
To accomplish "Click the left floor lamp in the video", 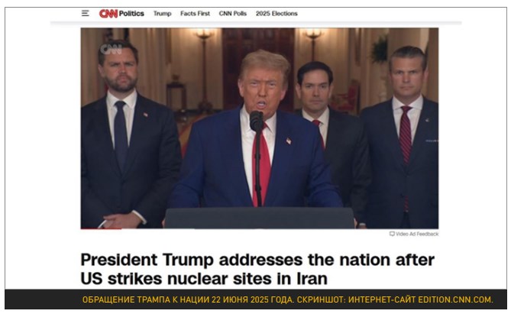I will [x=204, y=66].
